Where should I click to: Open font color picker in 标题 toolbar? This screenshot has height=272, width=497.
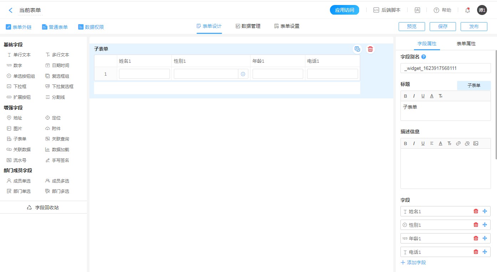pyautogui.click(x=431, y=96)
